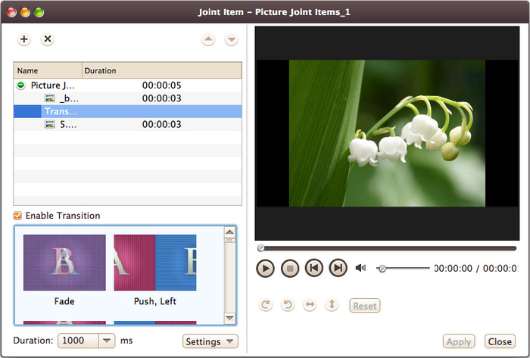Move item up with up arrow
The height and width of the screenshot is (358, 530).
pos(208,39)
